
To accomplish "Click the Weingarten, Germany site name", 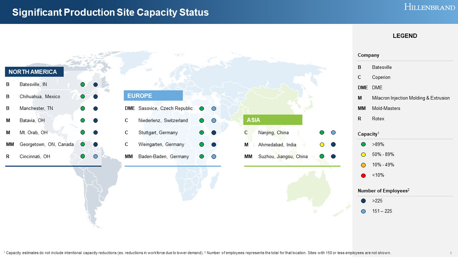I will tap(161, 145).
